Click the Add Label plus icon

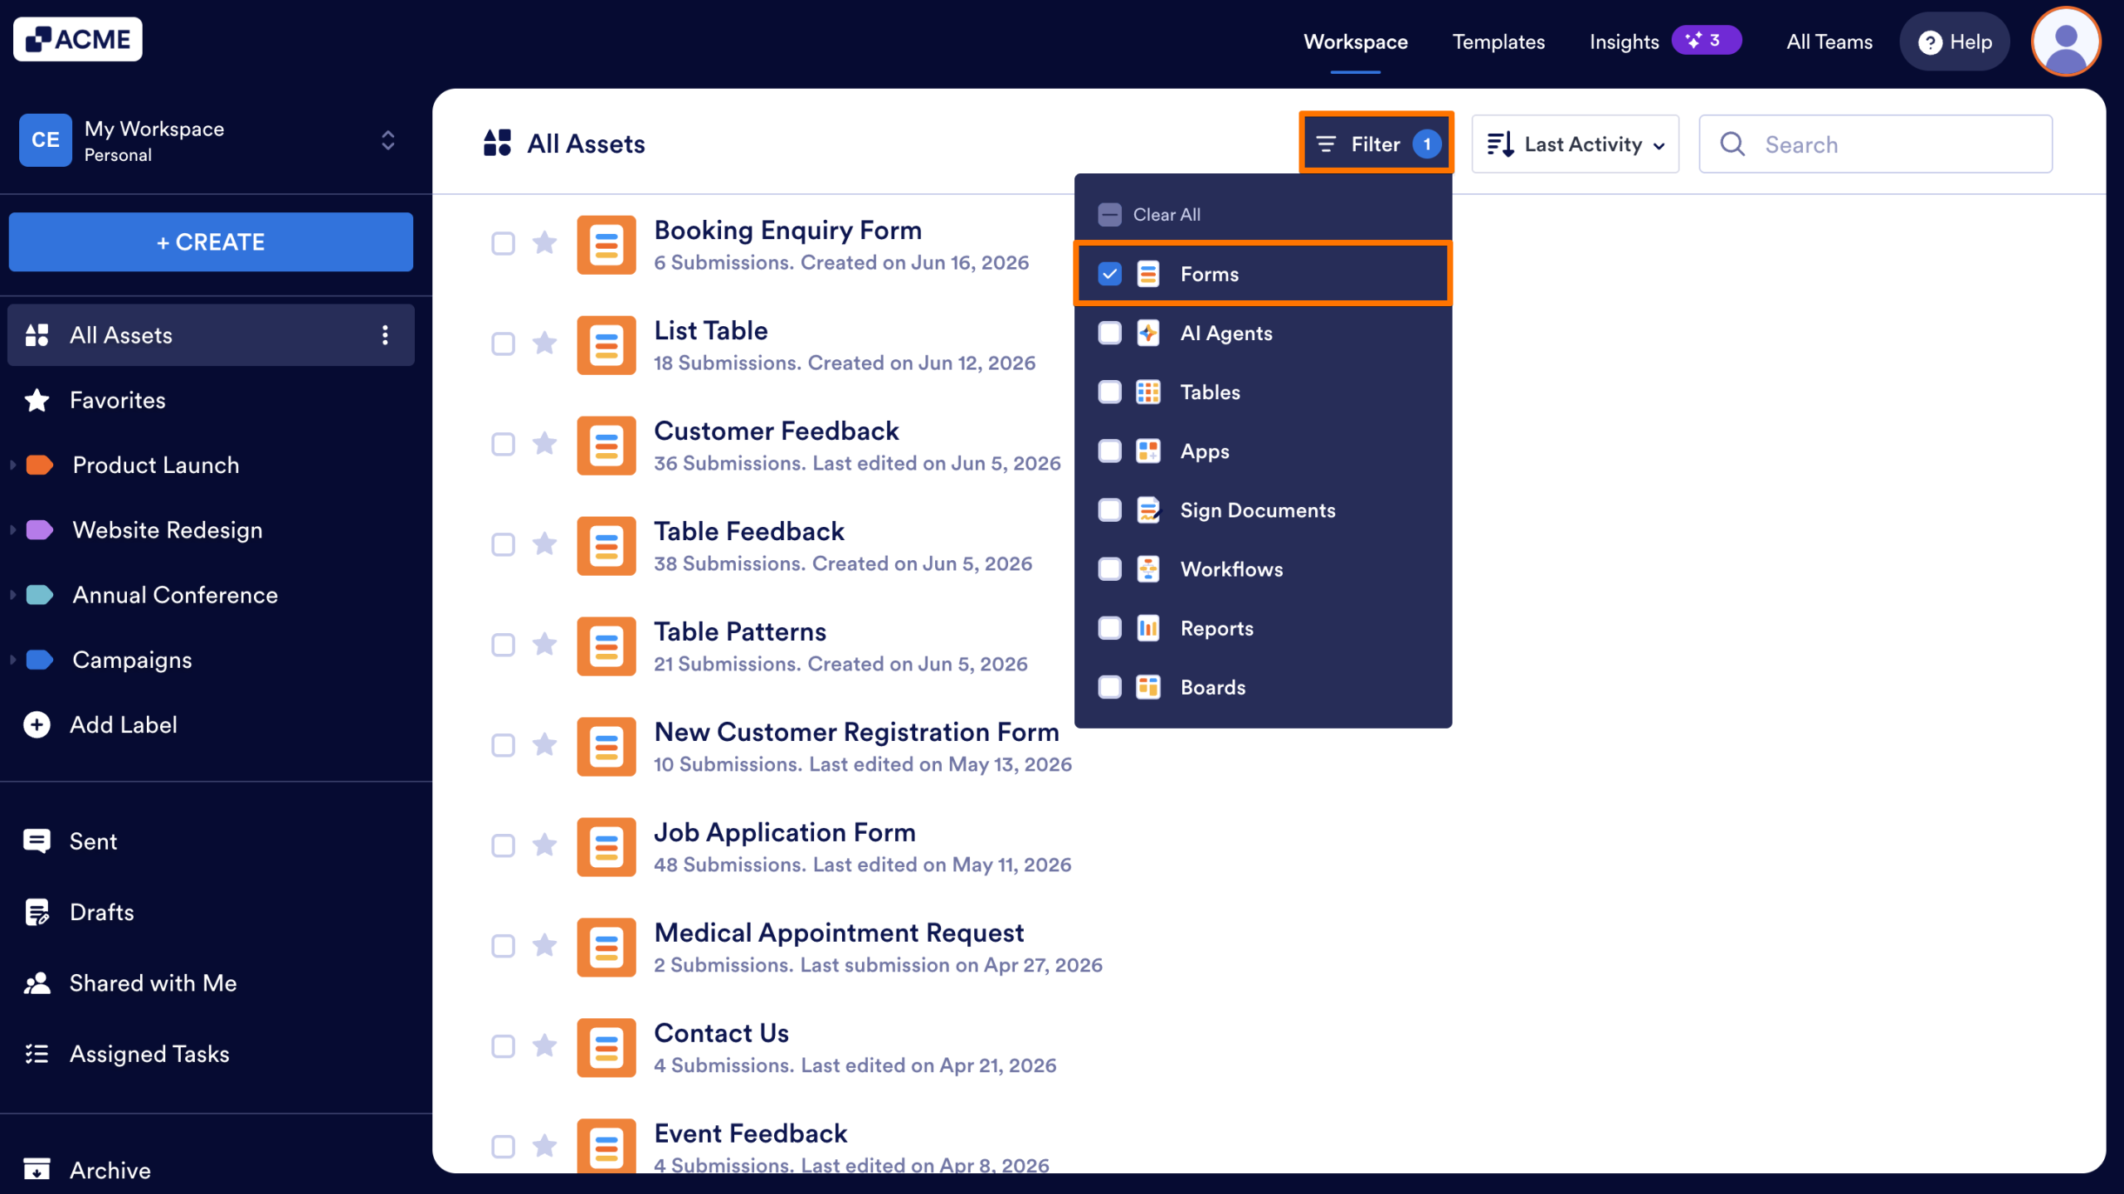pos(37,725)
